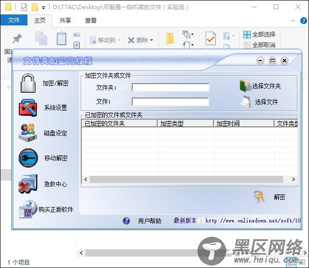Open the 加密/解密 padlock icon
The image size is (309, 268).
tap(28, 83)
